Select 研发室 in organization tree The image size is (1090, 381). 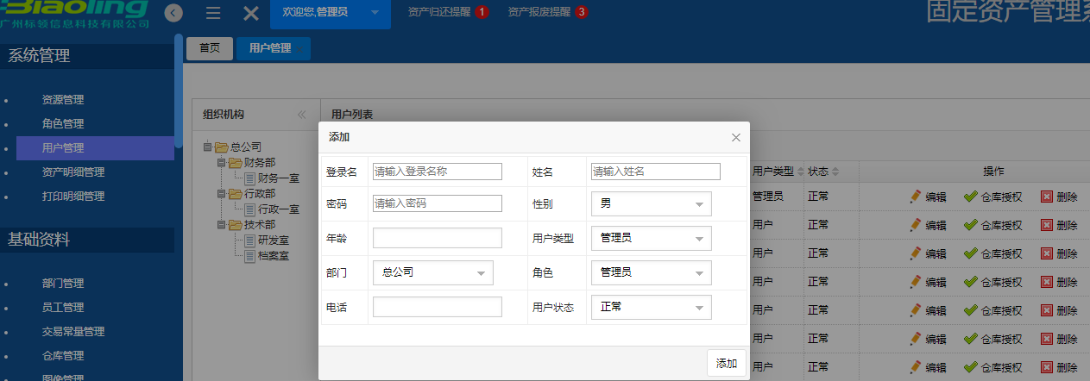click(273, 240)
